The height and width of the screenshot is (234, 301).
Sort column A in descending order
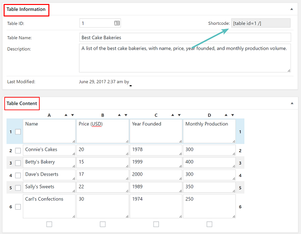click(73, 115)
